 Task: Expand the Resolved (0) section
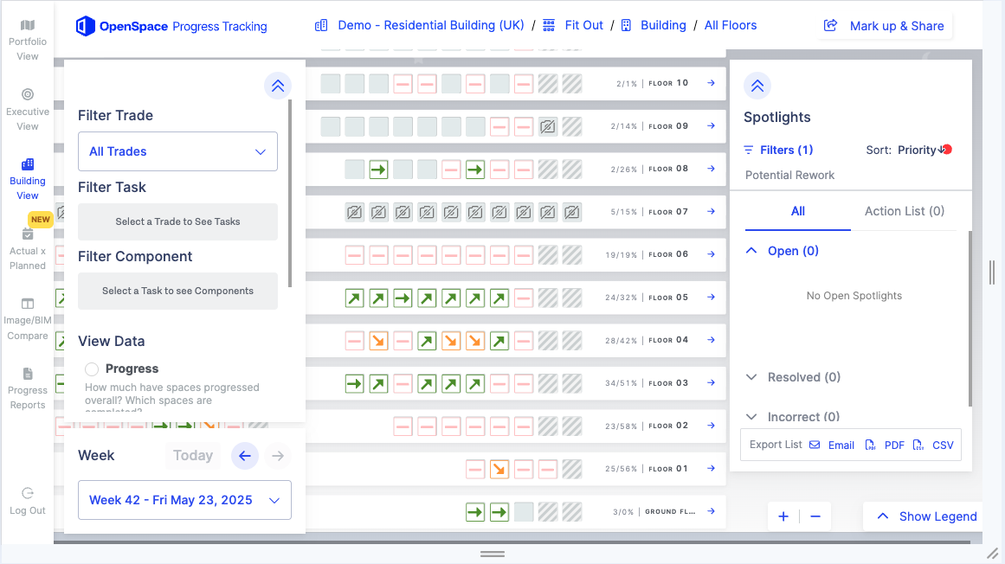click(794, 377)
